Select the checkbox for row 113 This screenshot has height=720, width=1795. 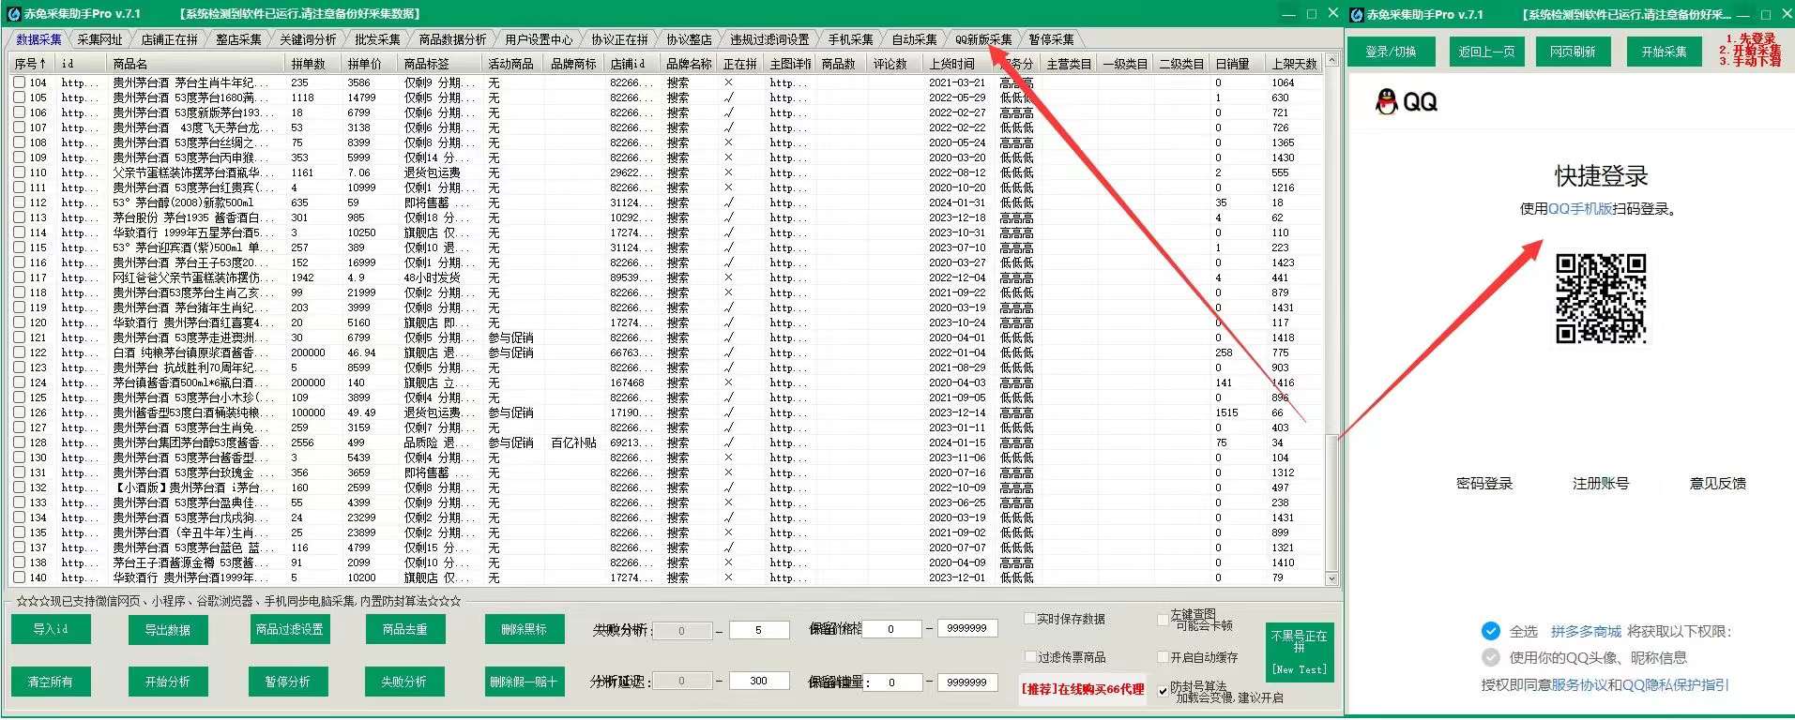point(19,217)
